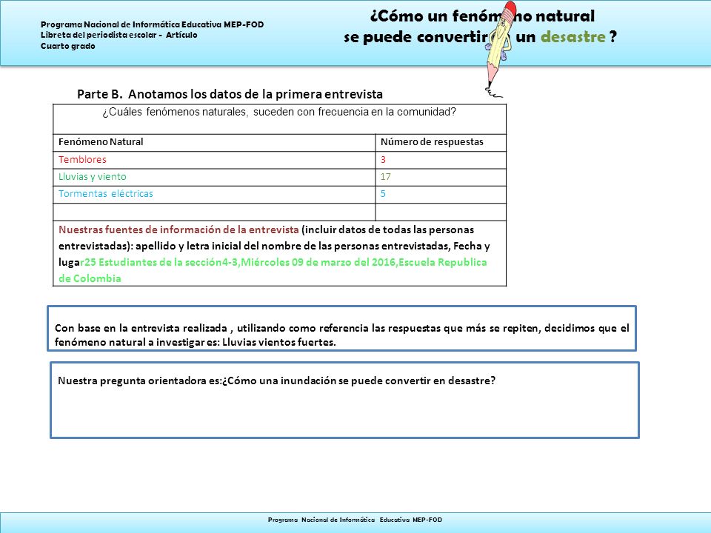Image resolution: width=711 pixels, height=533 pixels.
Task: Select 'Nuestras fuentes de información de la entrevista'
Action: [x=178, y=229]
